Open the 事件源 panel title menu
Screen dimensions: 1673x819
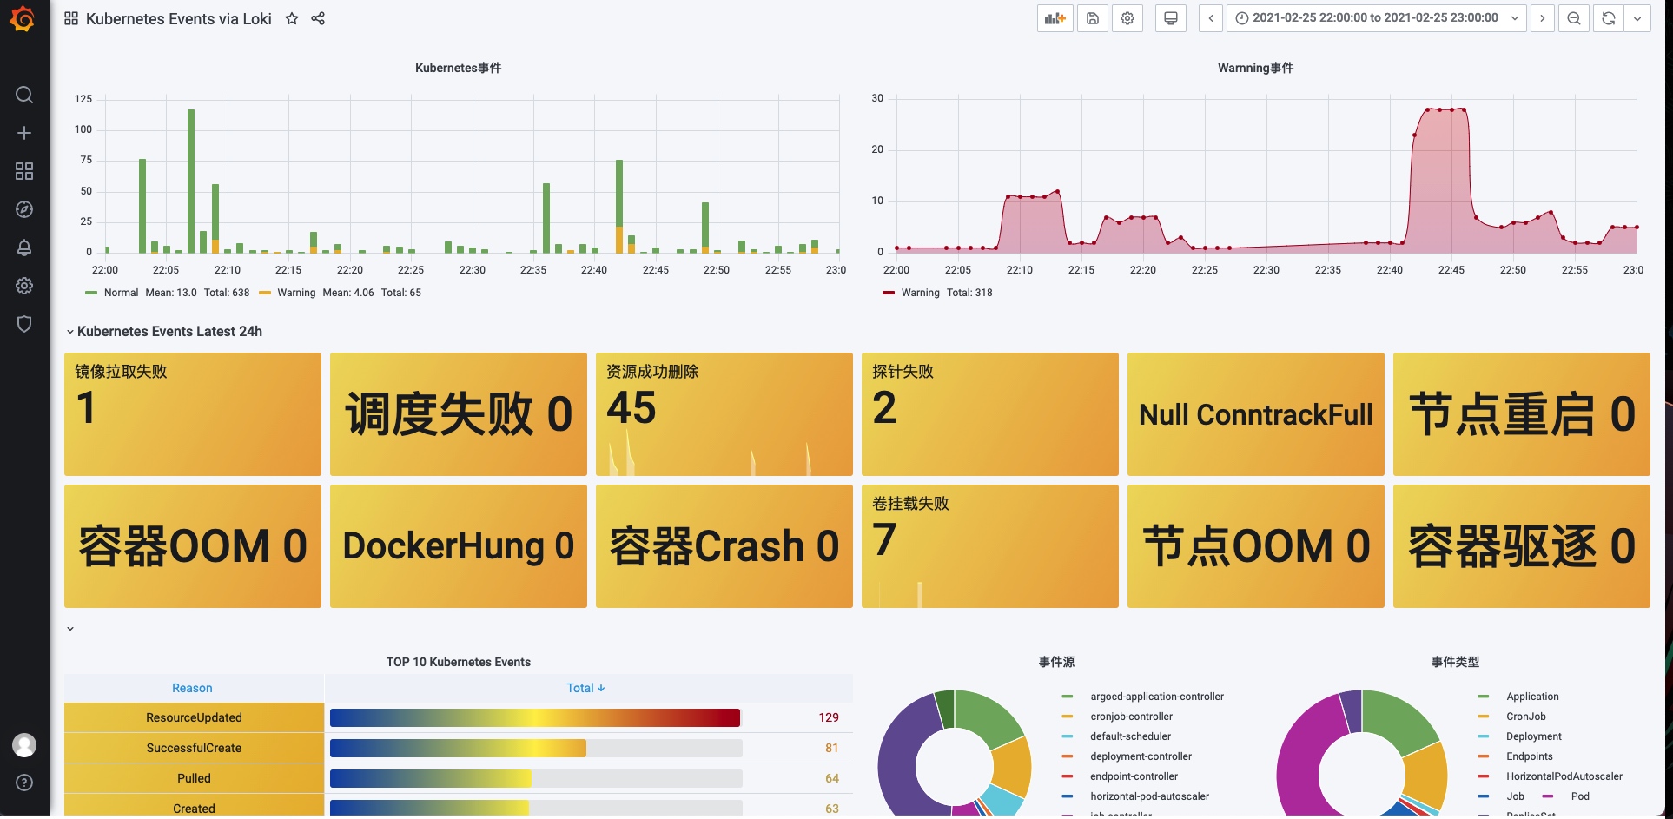click(1056, 662)
